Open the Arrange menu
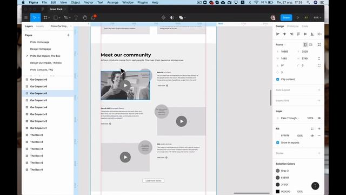This screenshot has height=195, width=346. [x=113, y=2]
